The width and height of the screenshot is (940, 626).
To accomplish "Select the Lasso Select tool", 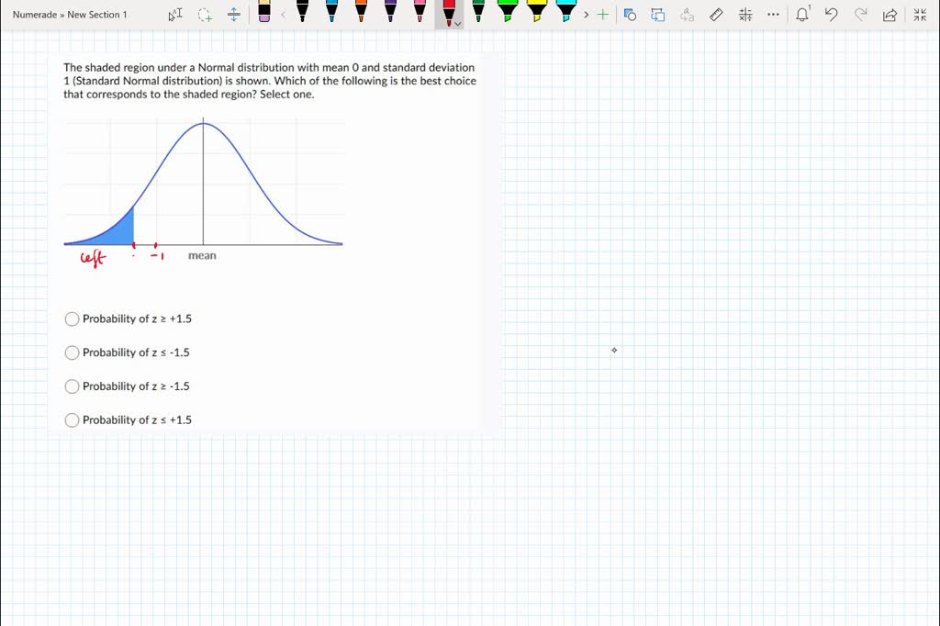I will (x=205, y=15).
